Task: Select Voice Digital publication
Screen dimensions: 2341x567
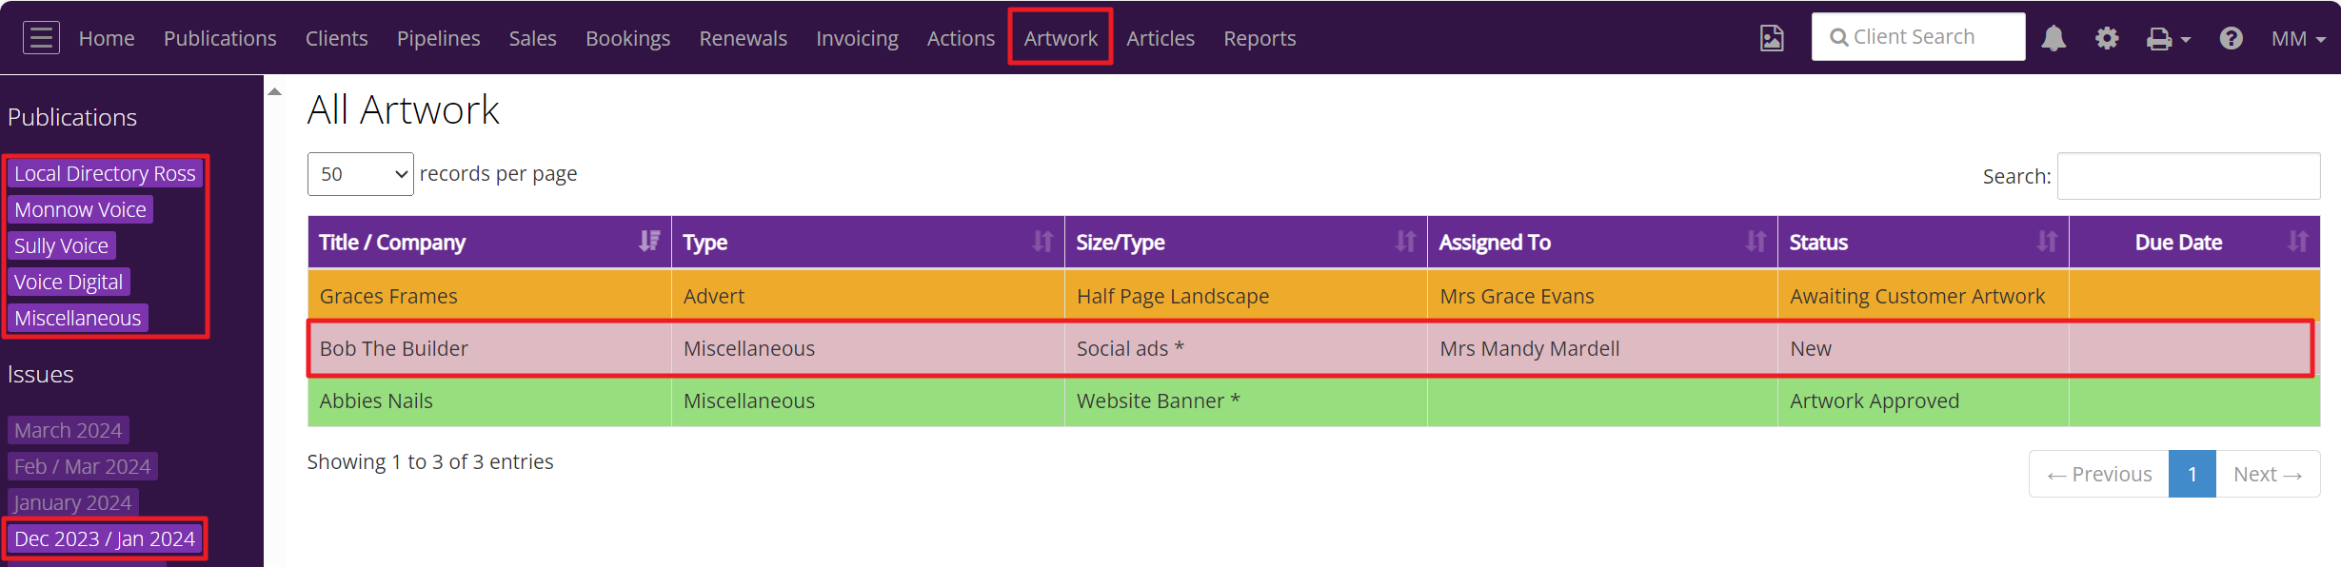Action: click(69, 282)
